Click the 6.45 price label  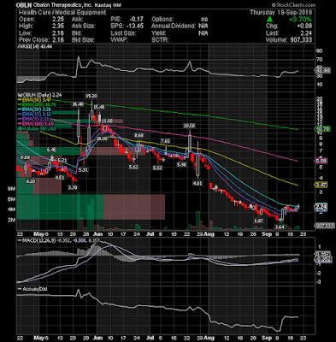click(52, 150)
